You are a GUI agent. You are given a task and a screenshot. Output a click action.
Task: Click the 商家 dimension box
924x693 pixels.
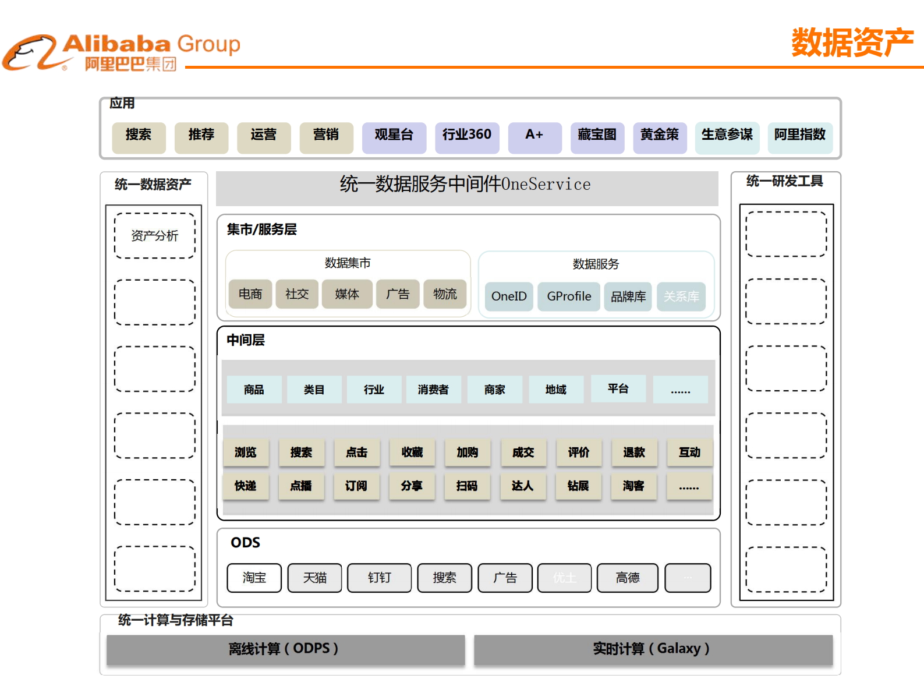point(495,390)
